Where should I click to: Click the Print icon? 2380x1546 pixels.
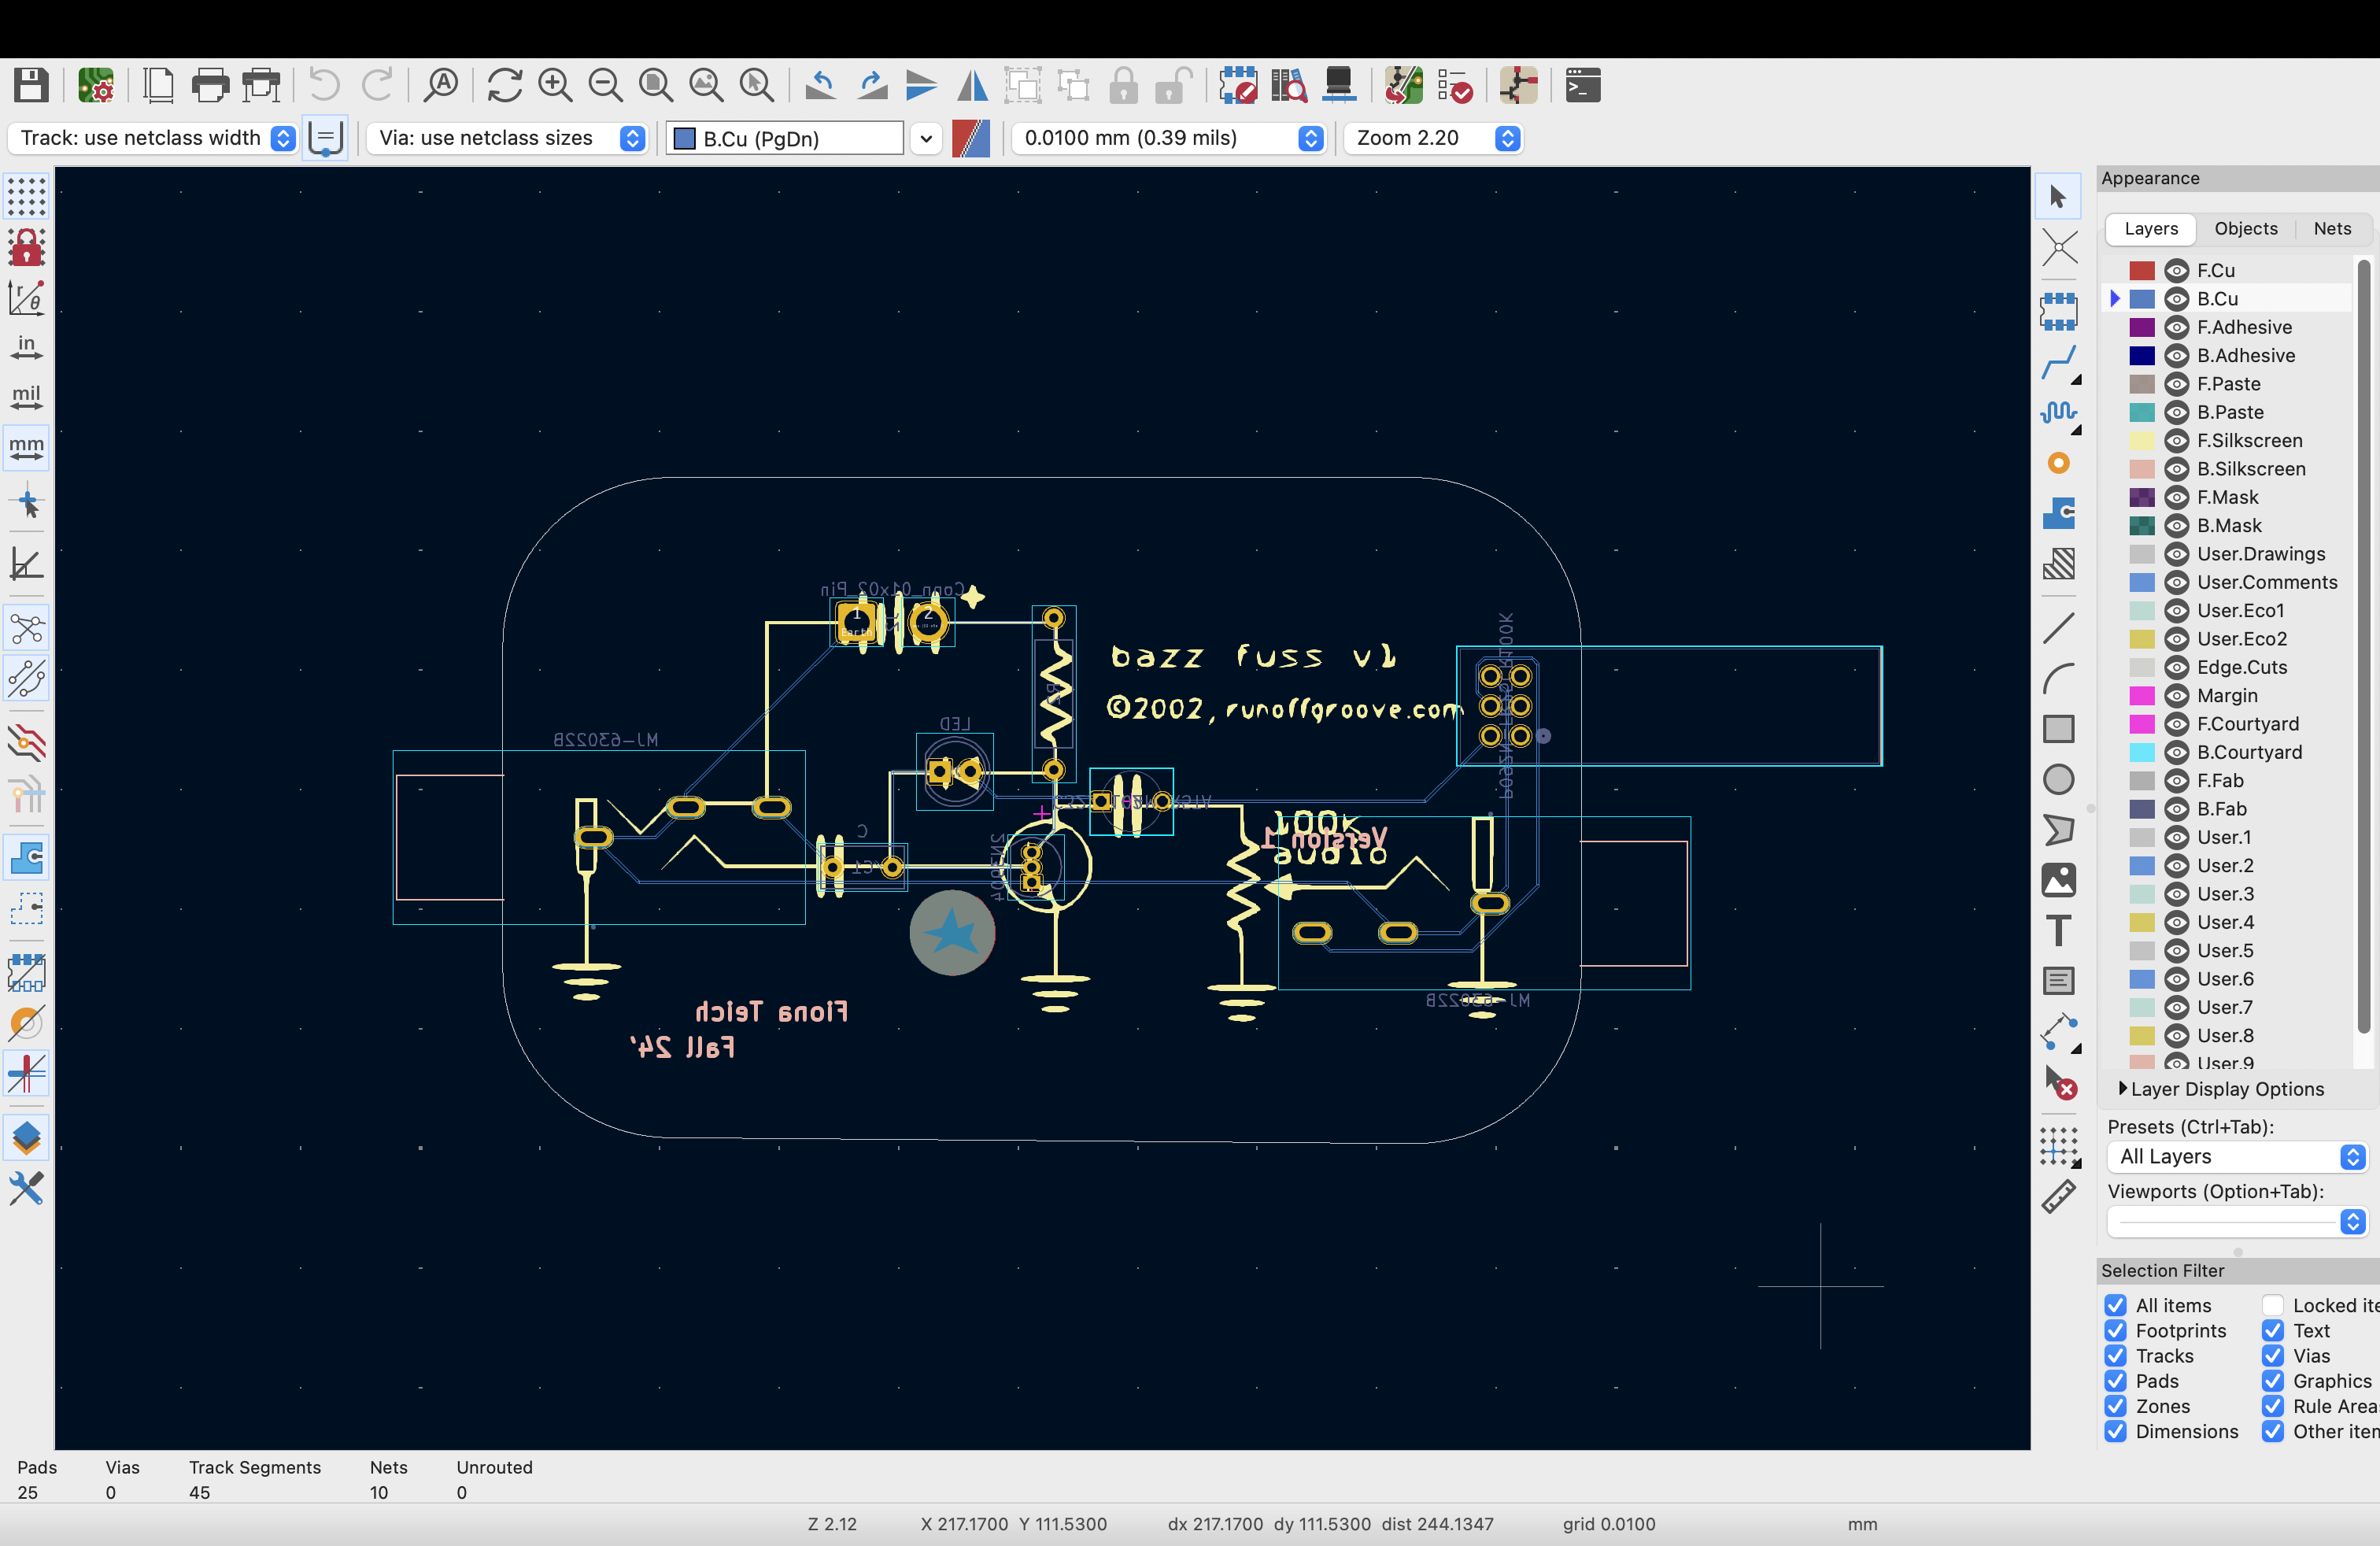tap(210, 85)
